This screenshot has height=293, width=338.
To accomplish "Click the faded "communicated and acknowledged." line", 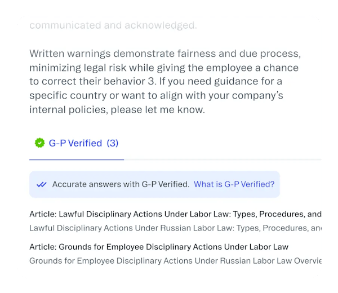I will 113,25.
